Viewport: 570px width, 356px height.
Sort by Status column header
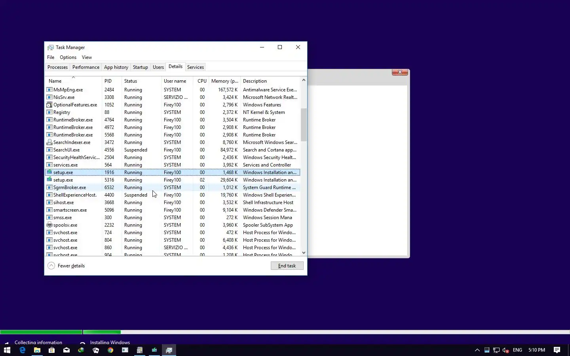click(x=141, y=81)
